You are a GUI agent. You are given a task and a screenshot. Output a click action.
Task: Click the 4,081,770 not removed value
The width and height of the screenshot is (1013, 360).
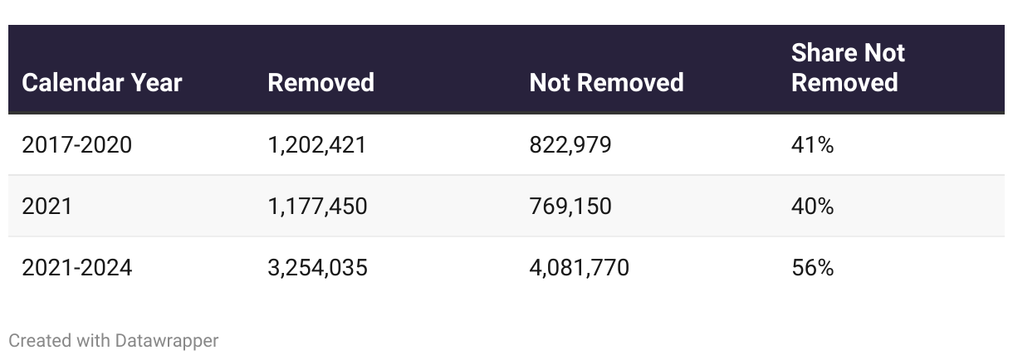point(579,268)
